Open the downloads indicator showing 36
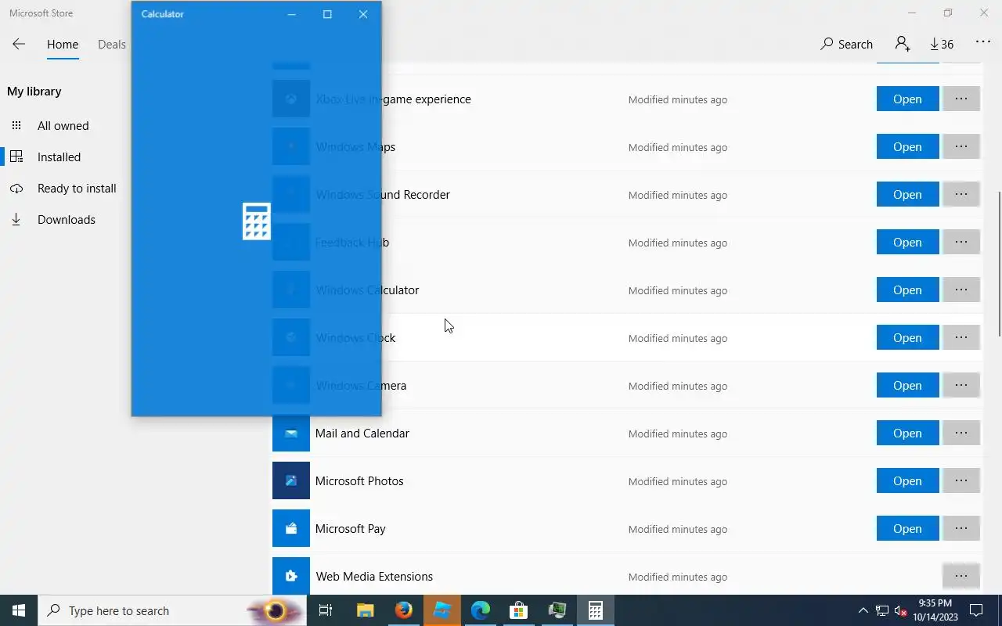This screenshot has height=626, width=1002. coord(942,45)
